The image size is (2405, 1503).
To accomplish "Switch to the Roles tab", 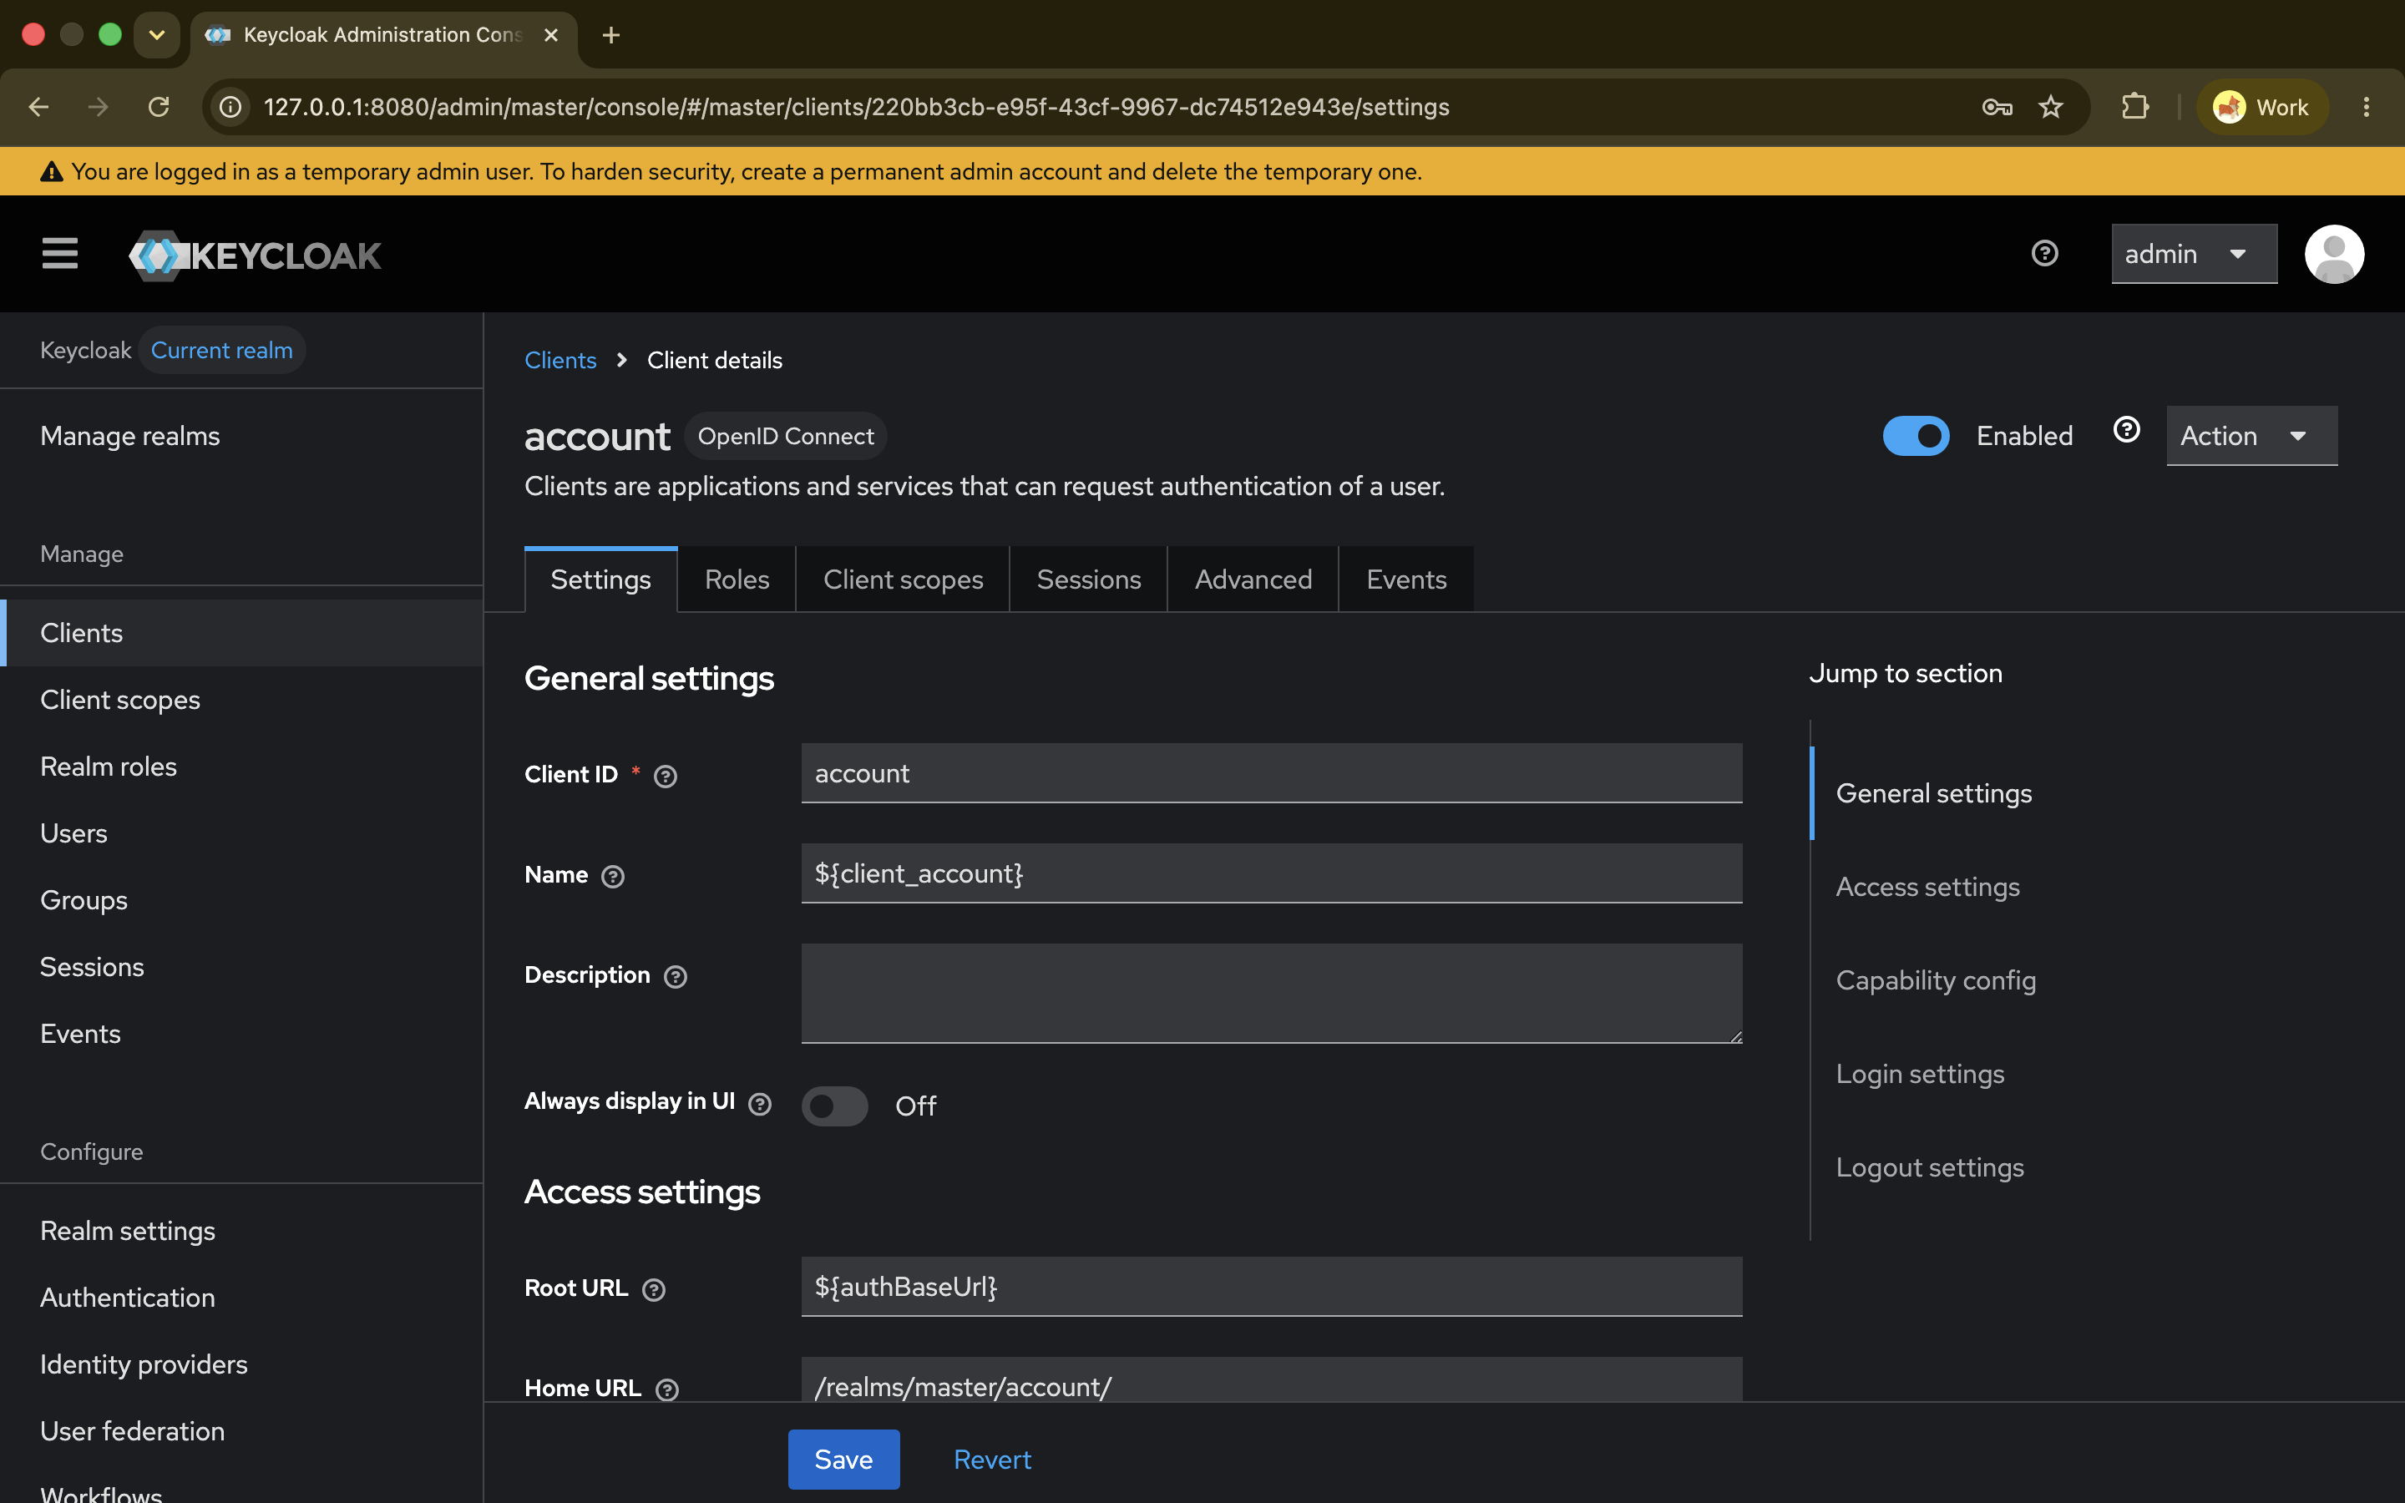I will [737, 579].
